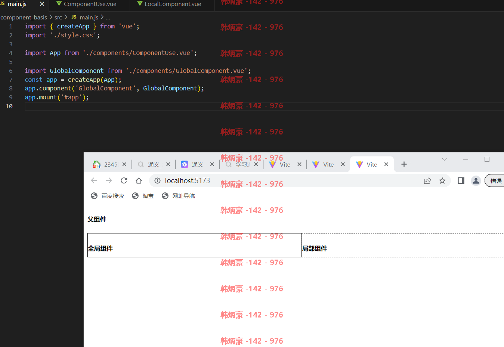
Task: Open the browser profile avatar menu
Action: point(476,181)
